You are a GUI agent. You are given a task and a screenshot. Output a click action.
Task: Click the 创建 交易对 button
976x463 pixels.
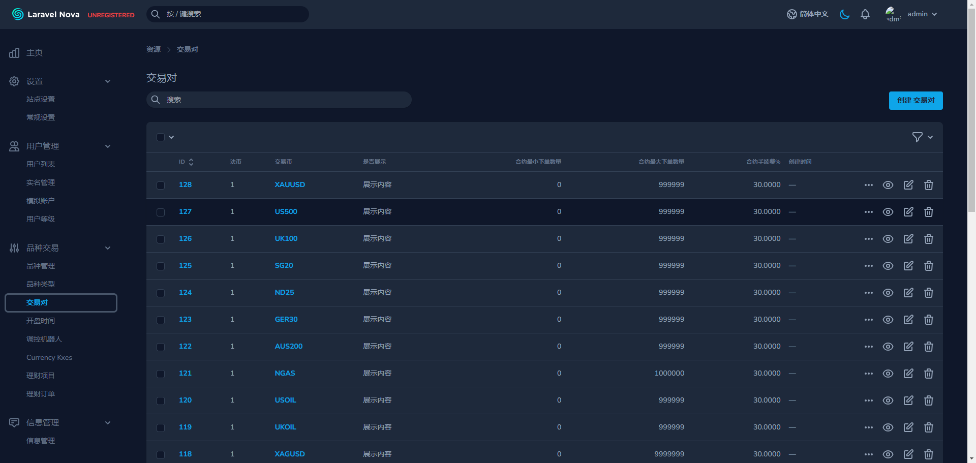point(915,101)
